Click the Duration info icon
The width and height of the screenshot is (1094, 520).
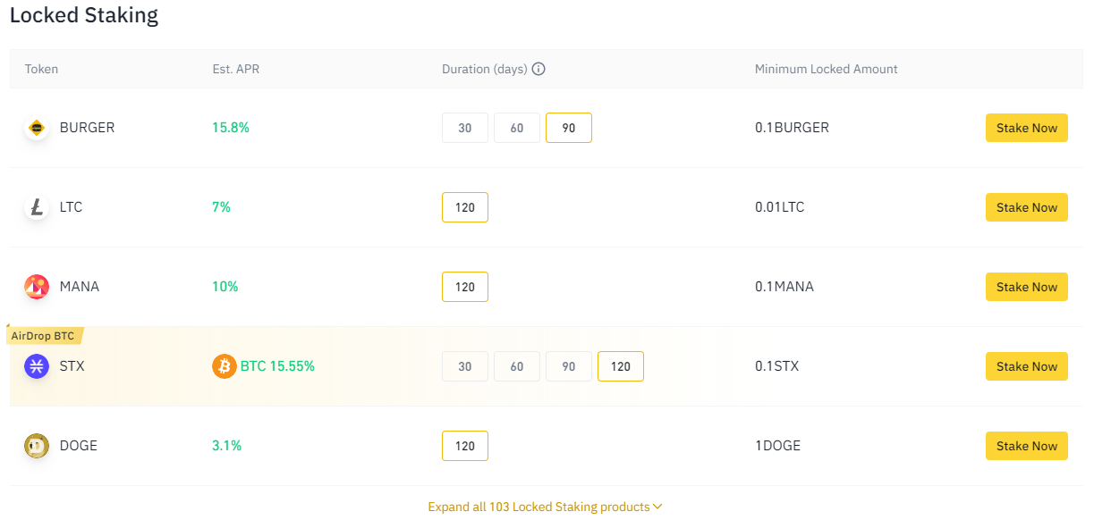coord(539,69)
